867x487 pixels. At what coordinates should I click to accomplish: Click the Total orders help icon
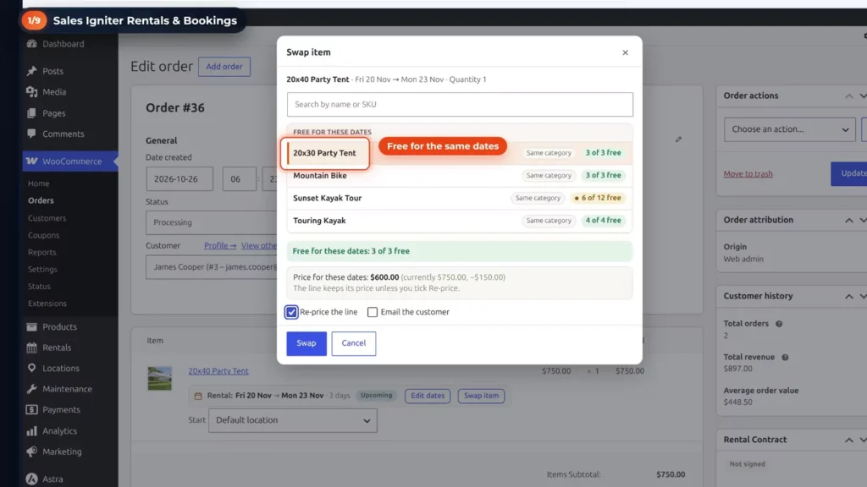tap(779, 324)
